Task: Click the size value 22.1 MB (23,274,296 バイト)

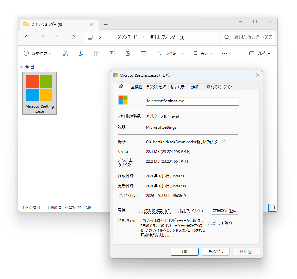Action: 168,152
